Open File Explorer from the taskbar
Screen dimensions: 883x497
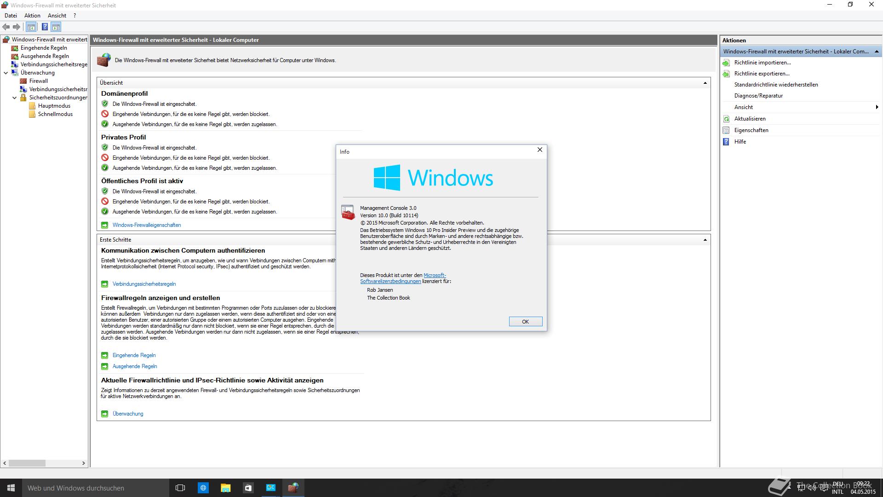coord(225,488)
